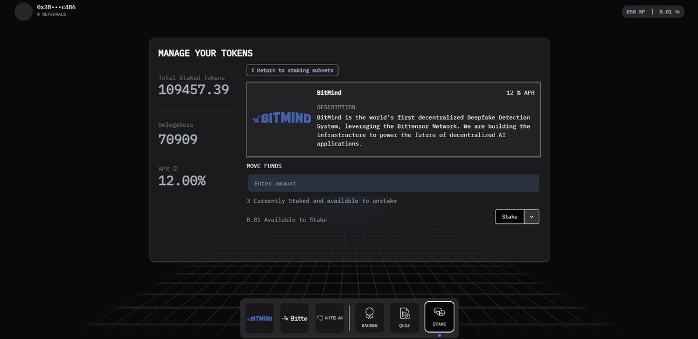Open the KITE AI subnet in the dock
The height and width of the screenshot is (339, 698).
(329, 318)
